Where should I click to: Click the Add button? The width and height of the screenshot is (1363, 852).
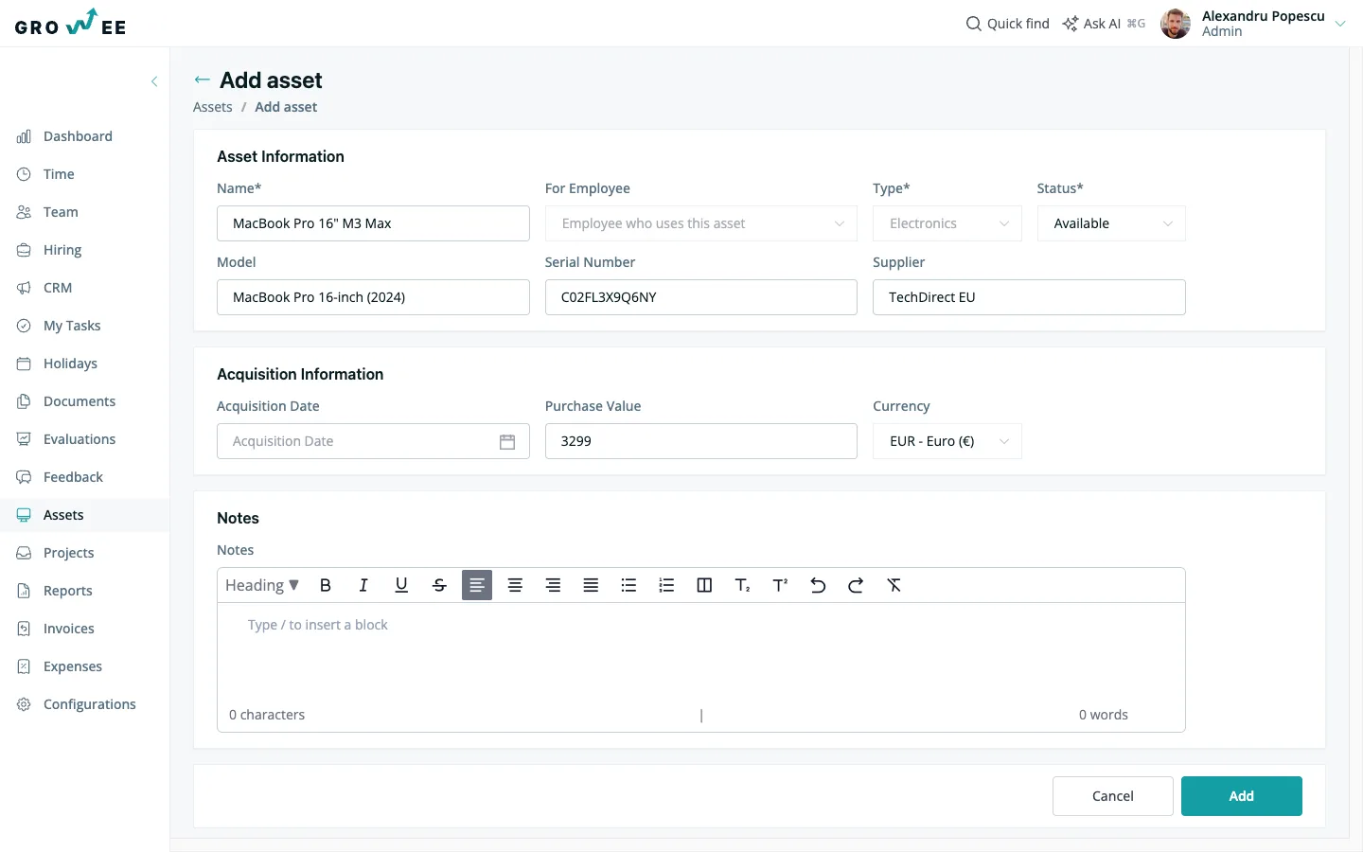pos(1242,796)
